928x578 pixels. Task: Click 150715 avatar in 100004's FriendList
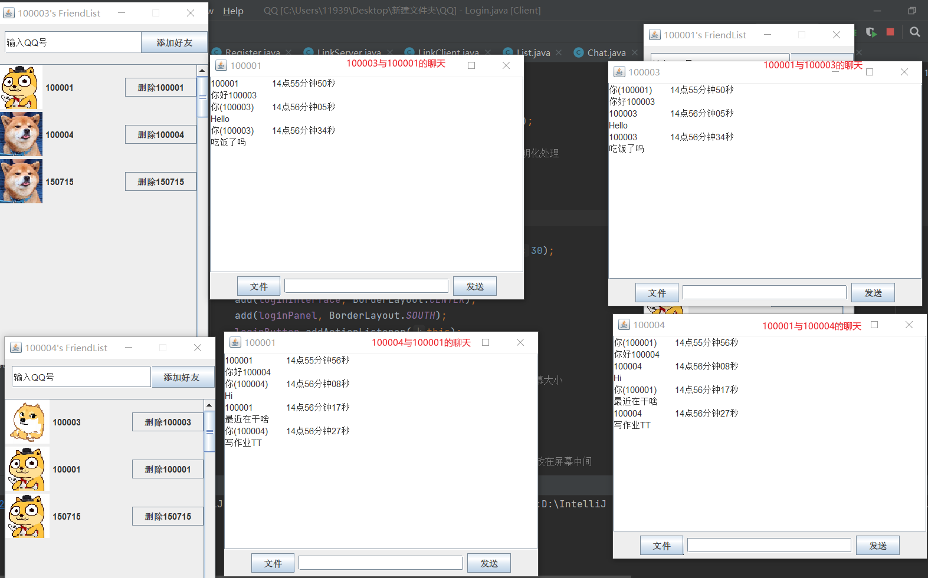pos(28,516)
